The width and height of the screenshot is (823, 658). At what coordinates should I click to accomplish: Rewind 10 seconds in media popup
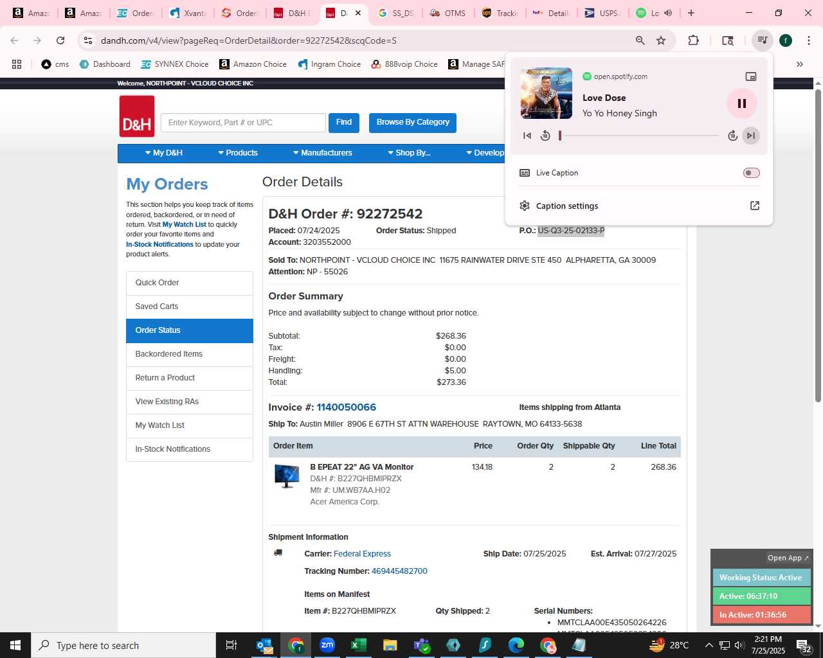coord(545,136)
